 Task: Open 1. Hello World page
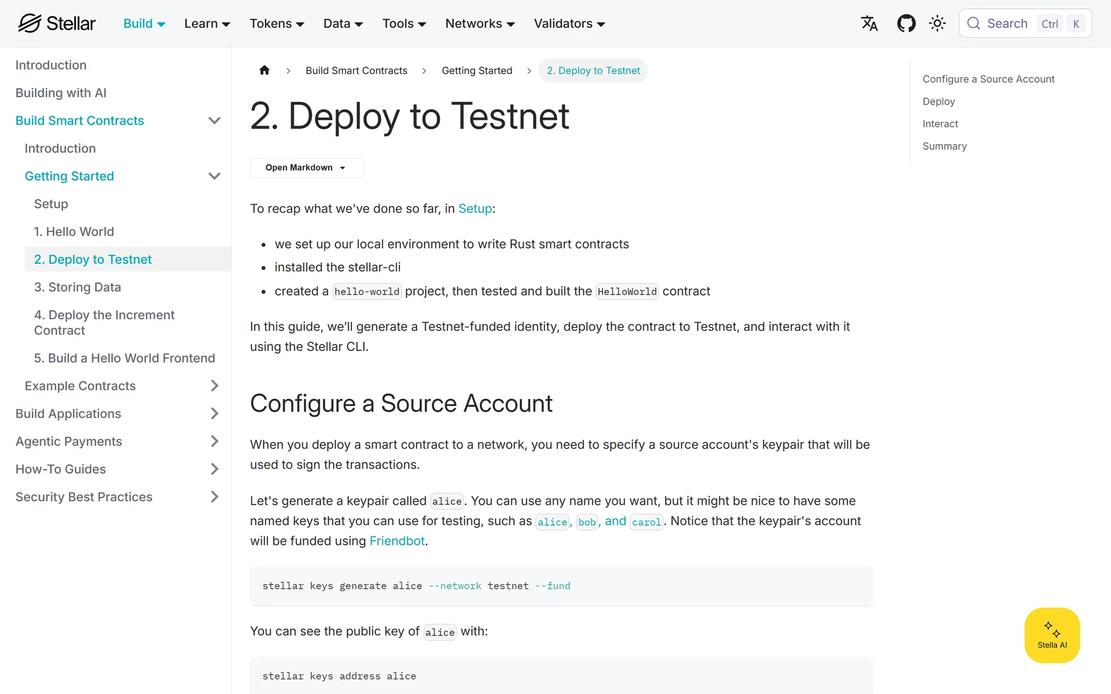(x=74, y=231)
